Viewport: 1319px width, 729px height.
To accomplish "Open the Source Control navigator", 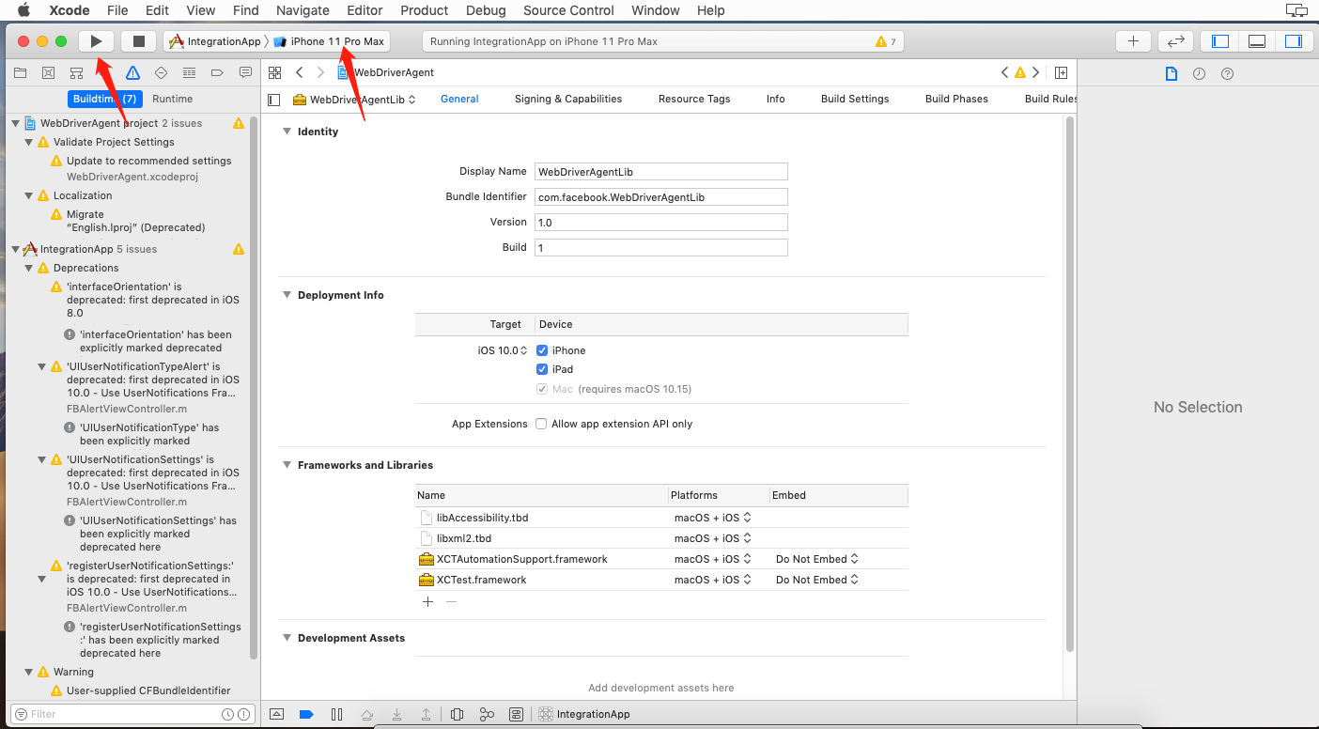I will (48, 72).
